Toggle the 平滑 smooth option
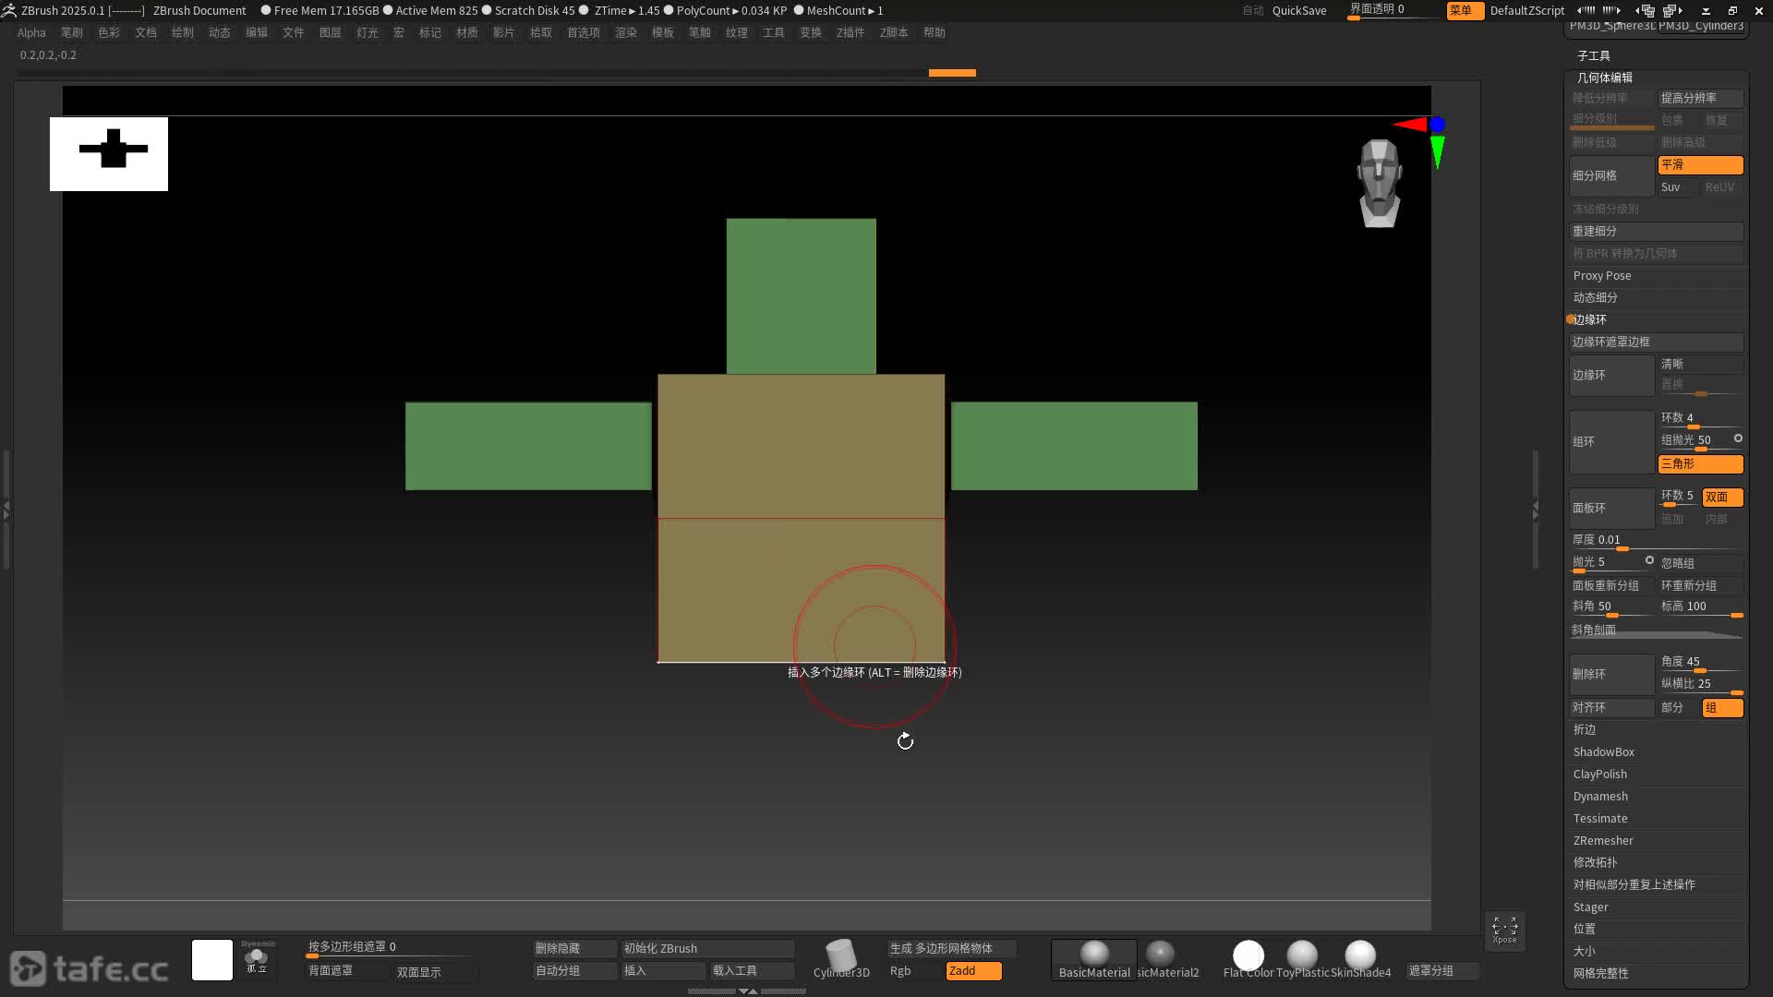The image size is (1773, 997). click(1700, 164)
